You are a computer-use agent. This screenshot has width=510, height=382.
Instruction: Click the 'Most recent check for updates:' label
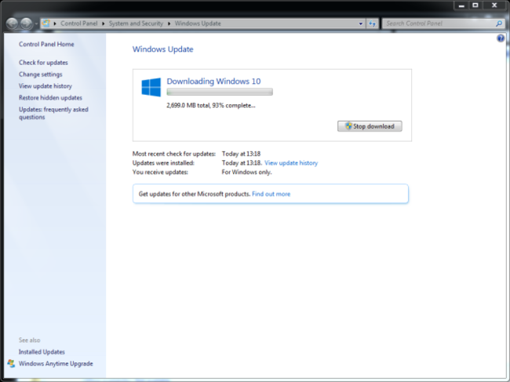pyautogui.click(x=174, y=154)
